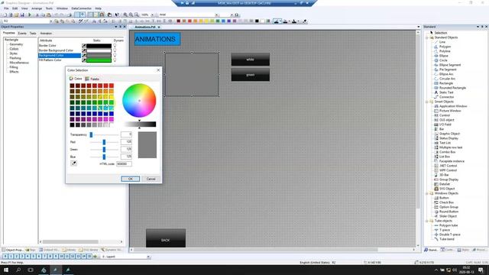The image size is (489, 275).
Task: Choose the Check Box windows object
Action: click(x=446, y=202)
